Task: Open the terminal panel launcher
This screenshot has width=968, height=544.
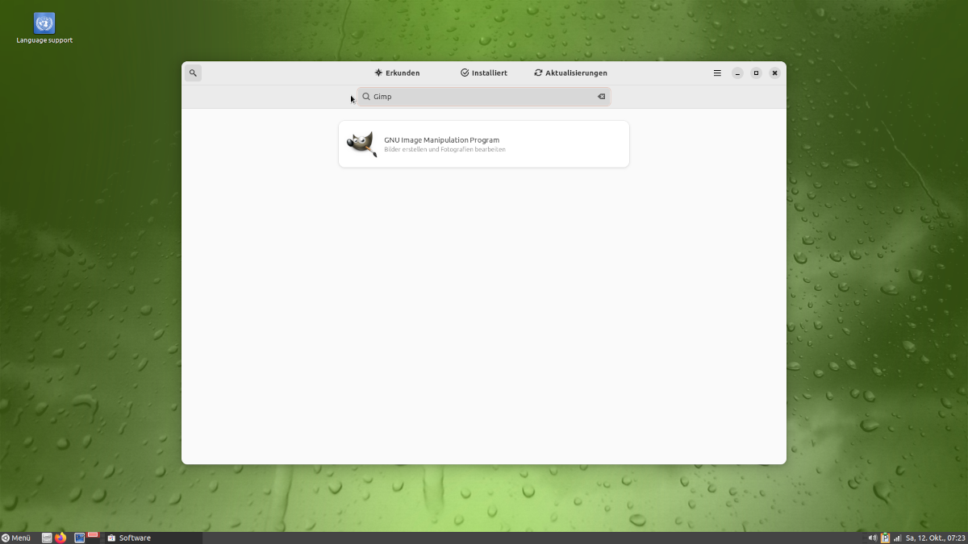Action: coord(79,538)
